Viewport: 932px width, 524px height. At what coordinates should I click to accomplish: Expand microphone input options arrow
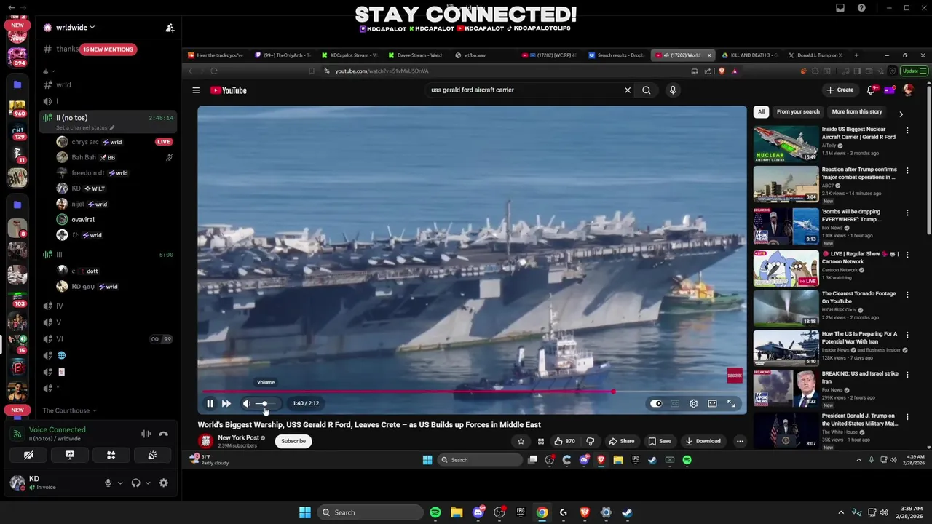click(x=120, y=483)
